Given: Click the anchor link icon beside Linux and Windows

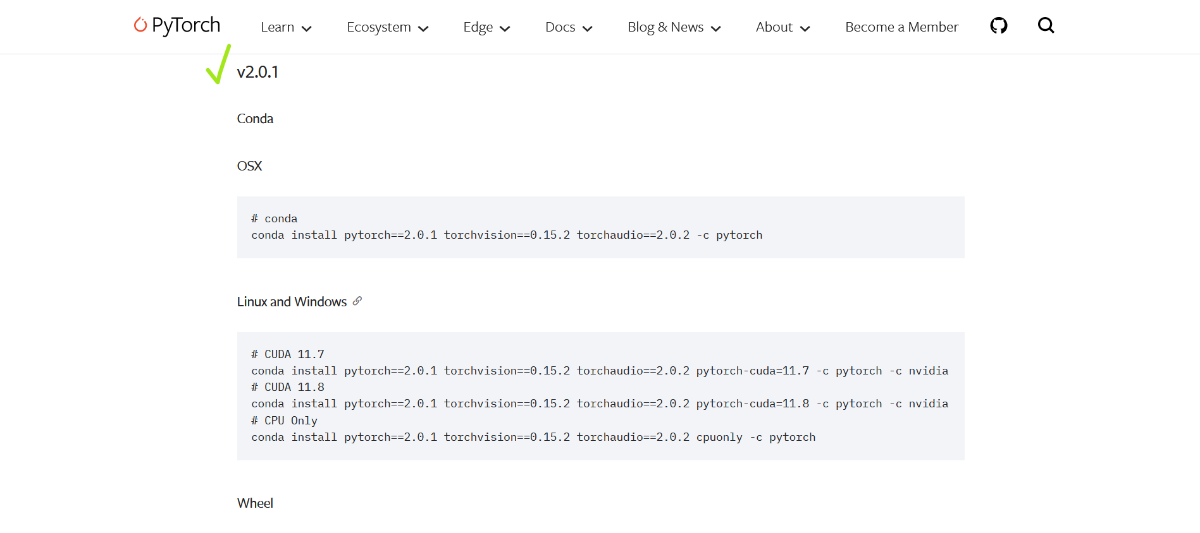Looking at the screenshot, I should coord(357,301).
